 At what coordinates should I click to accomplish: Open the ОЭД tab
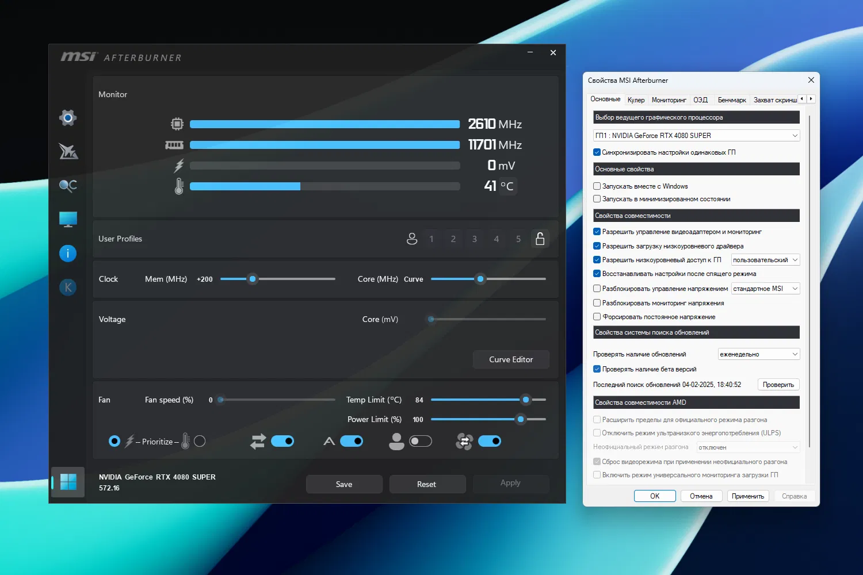tap(700, 100)
